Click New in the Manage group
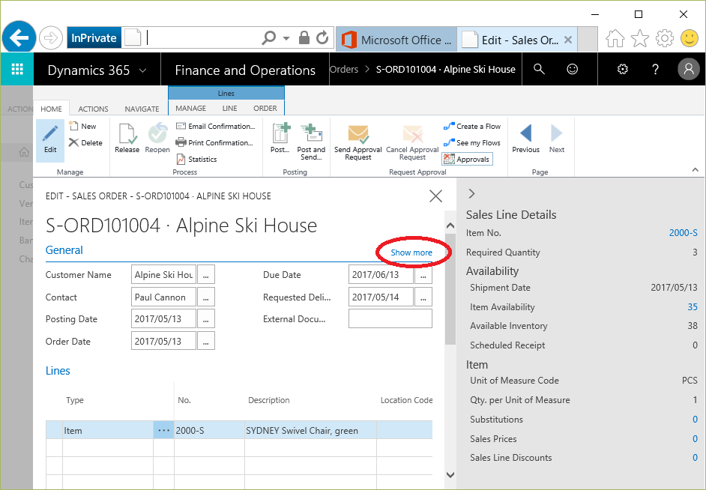This screenshot has width=706, height=490. coord(83,127)
